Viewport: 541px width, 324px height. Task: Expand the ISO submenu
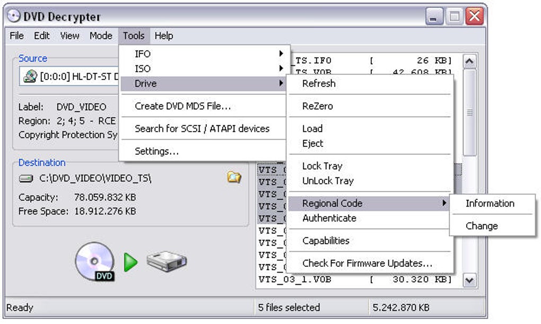(204, 68)
